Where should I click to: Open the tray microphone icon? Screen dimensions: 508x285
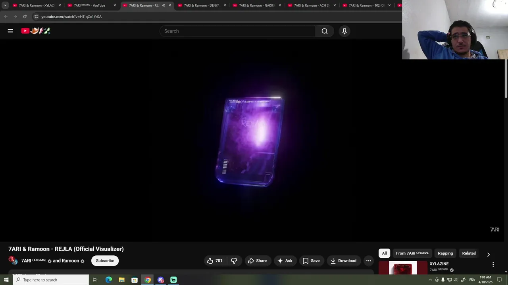[x=443, y=280]
